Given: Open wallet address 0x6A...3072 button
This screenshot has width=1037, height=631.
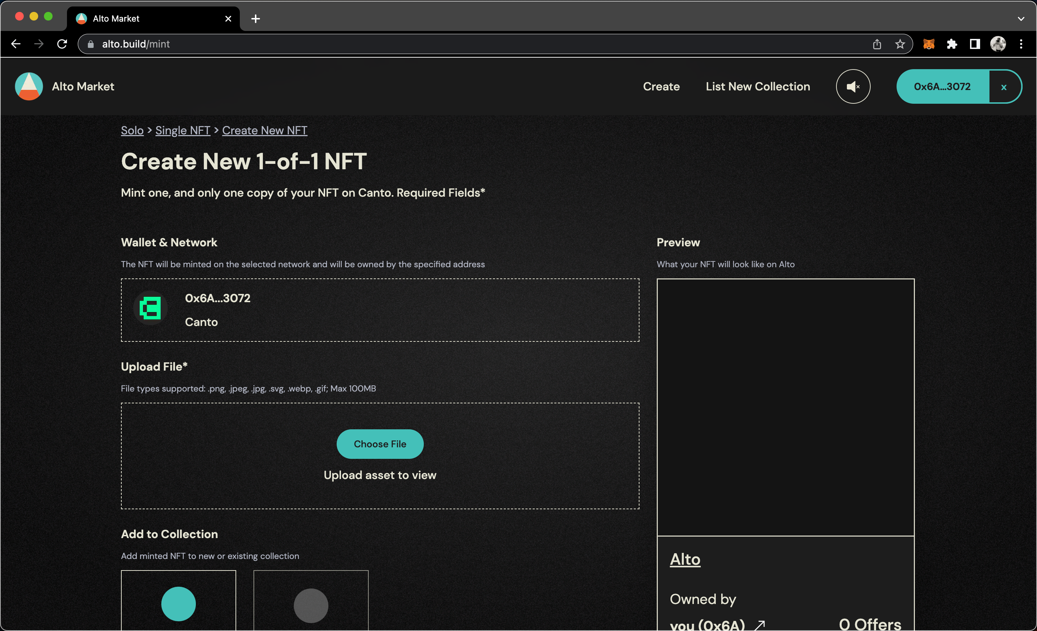Looking at the screenshot, I should (x=942, y=86).
